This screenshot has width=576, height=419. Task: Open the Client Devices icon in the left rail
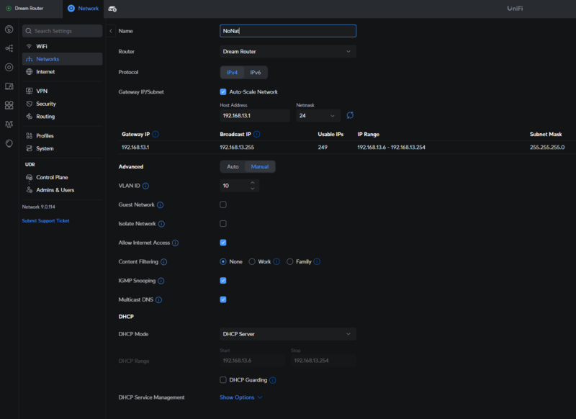click(9, 86)
